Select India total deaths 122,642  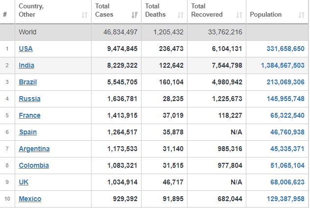171,65
